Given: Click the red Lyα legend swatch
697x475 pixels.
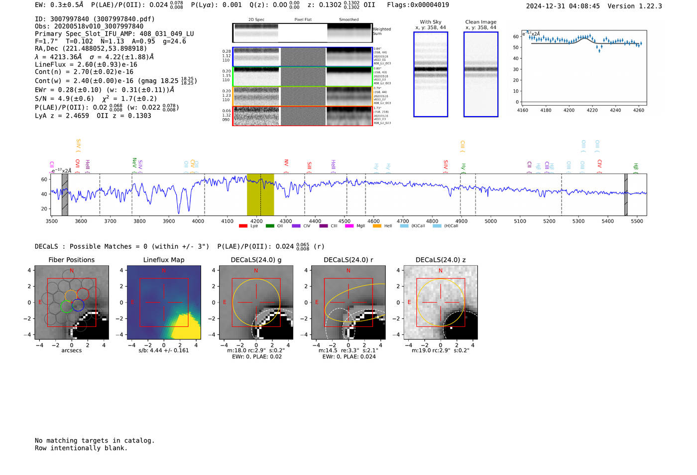Looking at the screenshot, I should [x=243, y=226].
